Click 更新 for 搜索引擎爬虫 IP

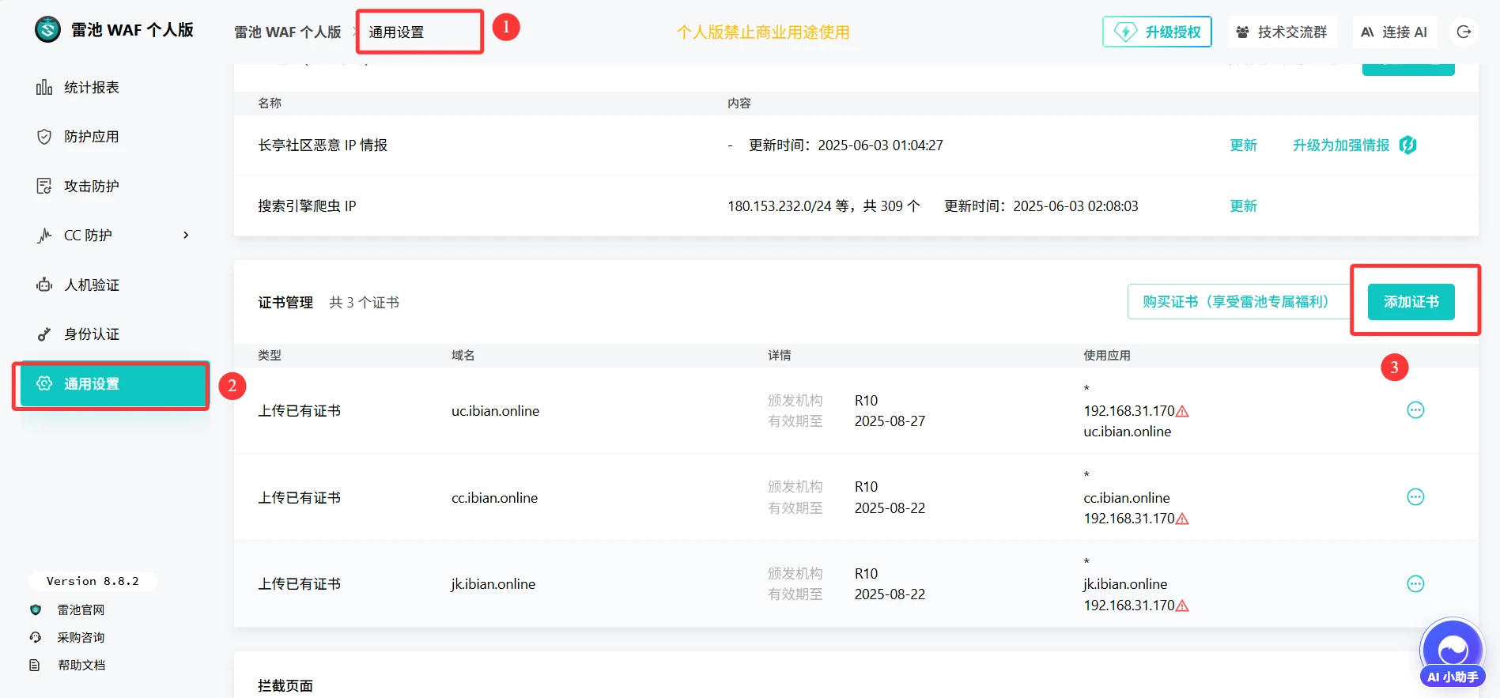(x=1243, y=206)
